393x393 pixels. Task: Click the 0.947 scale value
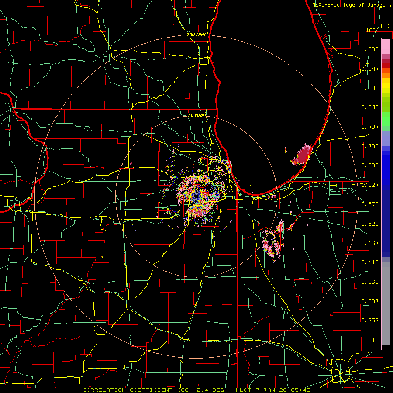click(370, 69)
